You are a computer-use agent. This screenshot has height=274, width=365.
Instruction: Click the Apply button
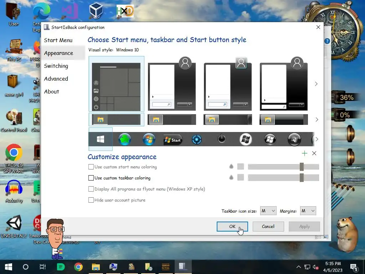[x=304, y=227]
